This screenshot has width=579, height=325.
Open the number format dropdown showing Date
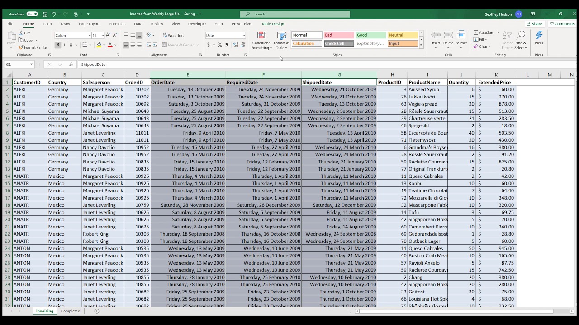tap(243, 35)
